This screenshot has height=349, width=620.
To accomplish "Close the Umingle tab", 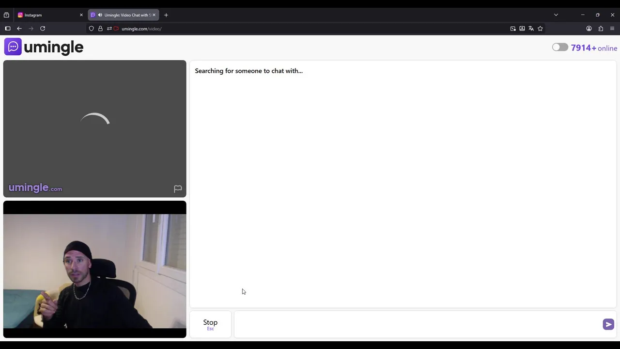I will click(x=154, y=15).
